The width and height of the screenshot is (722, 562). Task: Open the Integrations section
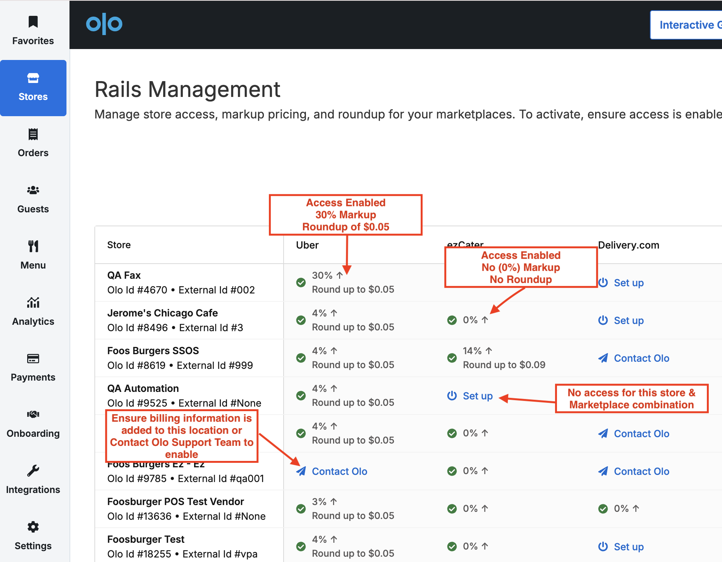coord(33,480)
